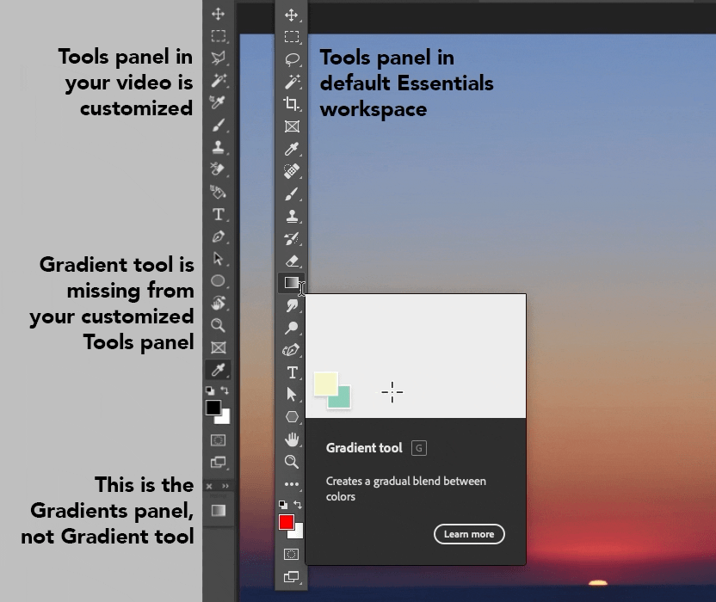This screenshot has height=602, width=716.
Task: Select the Smudge tool
Action: (x=292, y=305)
